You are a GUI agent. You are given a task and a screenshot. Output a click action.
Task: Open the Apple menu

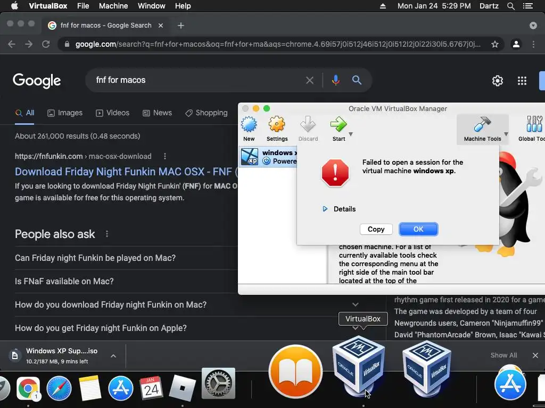click(x=14, y=6)
